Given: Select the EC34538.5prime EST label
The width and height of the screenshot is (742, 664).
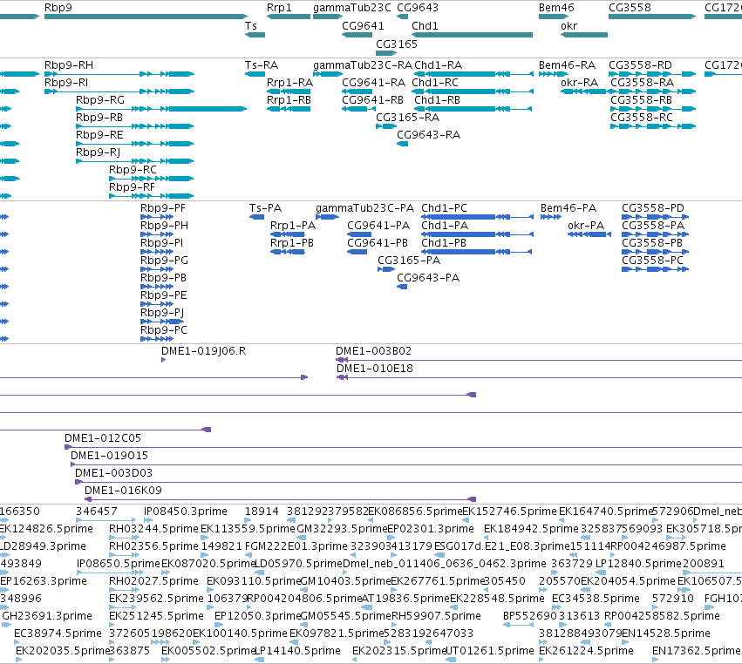Looking at the screenshot, I should pyautogui.click(x=596, y=598).
